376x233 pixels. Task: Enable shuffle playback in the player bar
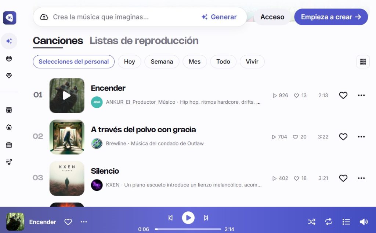[x=311, y=222]
